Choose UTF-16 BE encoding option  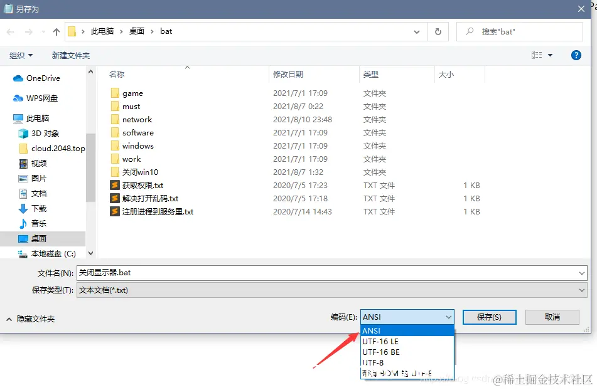[407, 352]
